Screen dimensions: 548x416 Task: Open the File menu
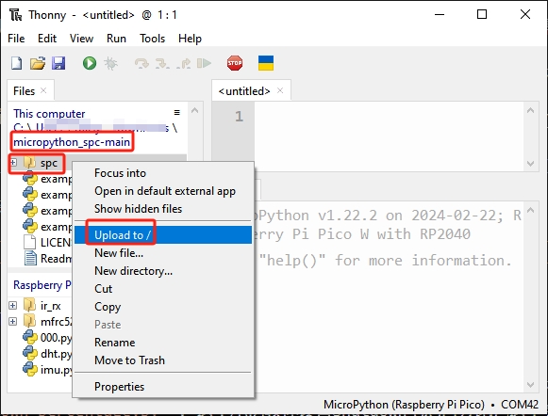[16, 39]
